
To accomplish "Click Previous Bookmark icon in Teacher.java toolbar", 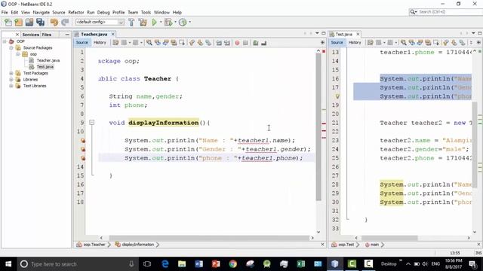I will coord(192,43).
